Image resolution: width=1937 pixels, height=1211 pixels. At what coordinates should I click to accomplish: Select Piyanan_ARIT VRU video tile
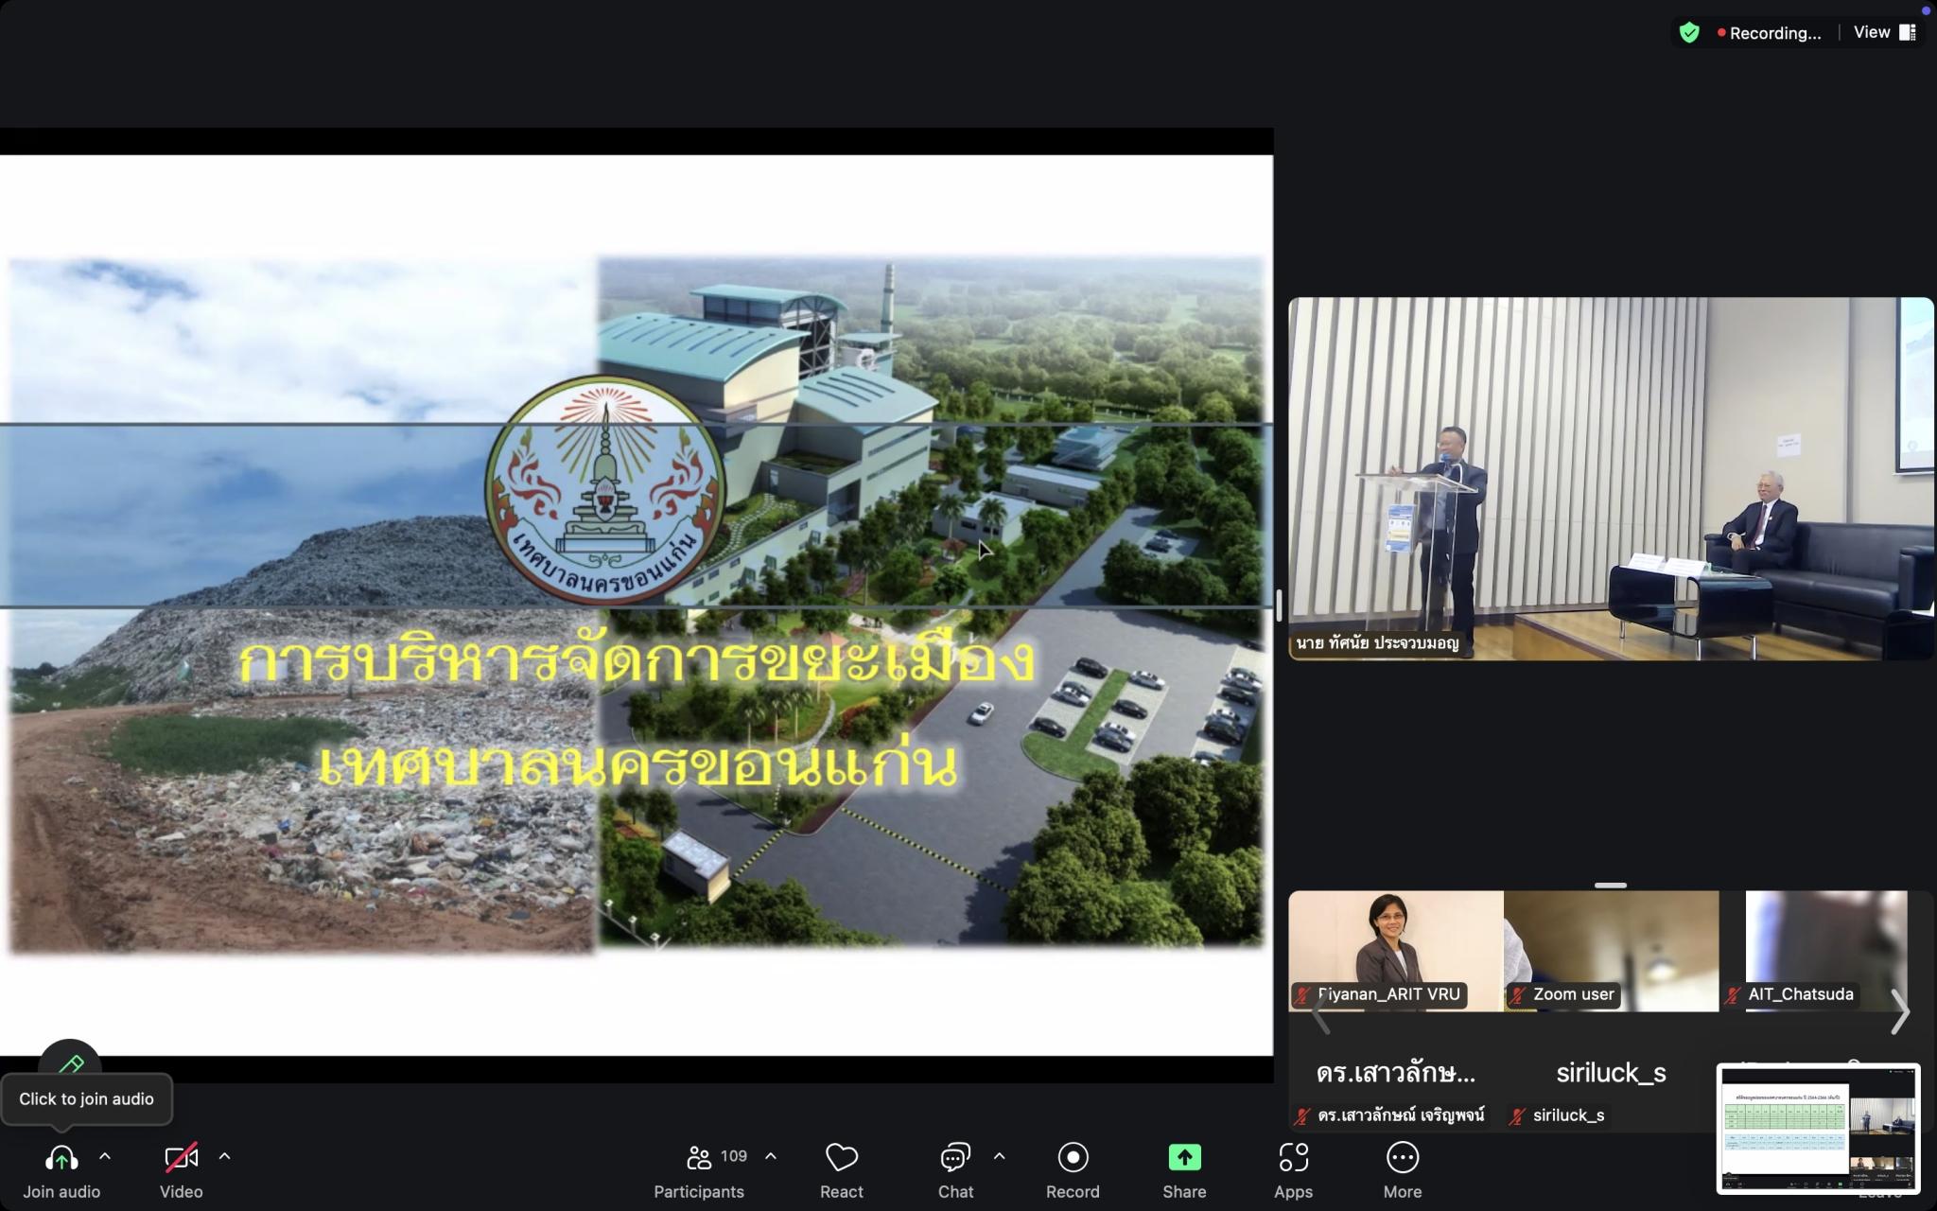(1396, 951)
